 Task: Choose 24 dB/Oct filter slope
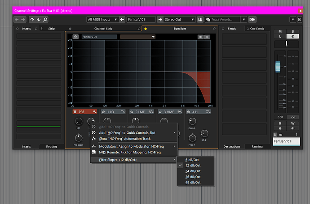point(195,171)
